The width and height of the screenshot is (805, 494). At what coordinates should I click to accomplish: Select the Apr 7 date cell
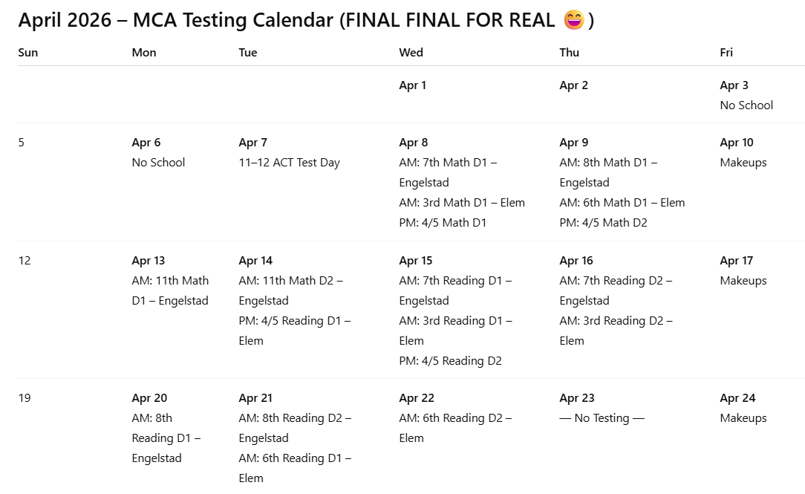pos(252,143)
